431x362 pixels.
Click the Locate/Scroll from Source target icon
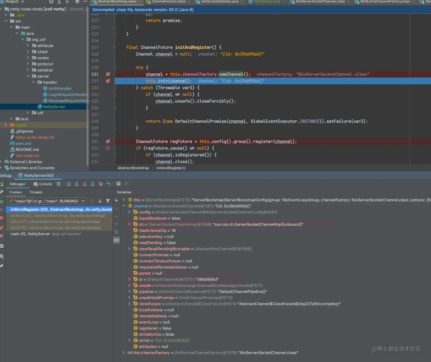click(x=51, y=2)
